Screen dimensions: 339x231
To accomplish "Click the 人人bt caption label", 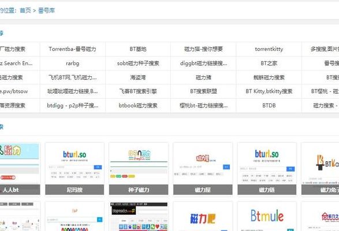I will click(x=20, y=189).
